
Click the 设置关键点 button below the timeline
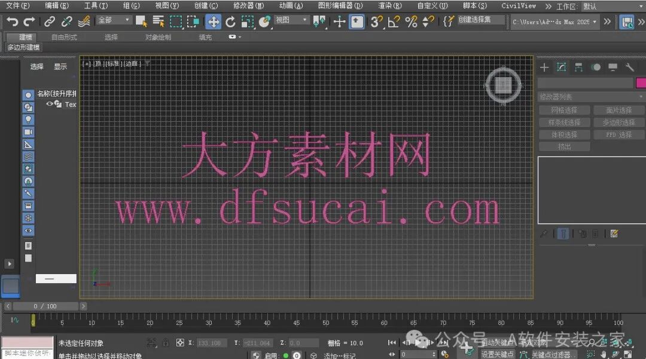[x=498, y=354]
